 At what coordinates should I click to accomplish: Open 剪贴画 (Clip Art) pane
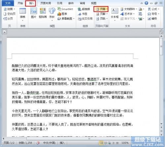click(43, 13)
